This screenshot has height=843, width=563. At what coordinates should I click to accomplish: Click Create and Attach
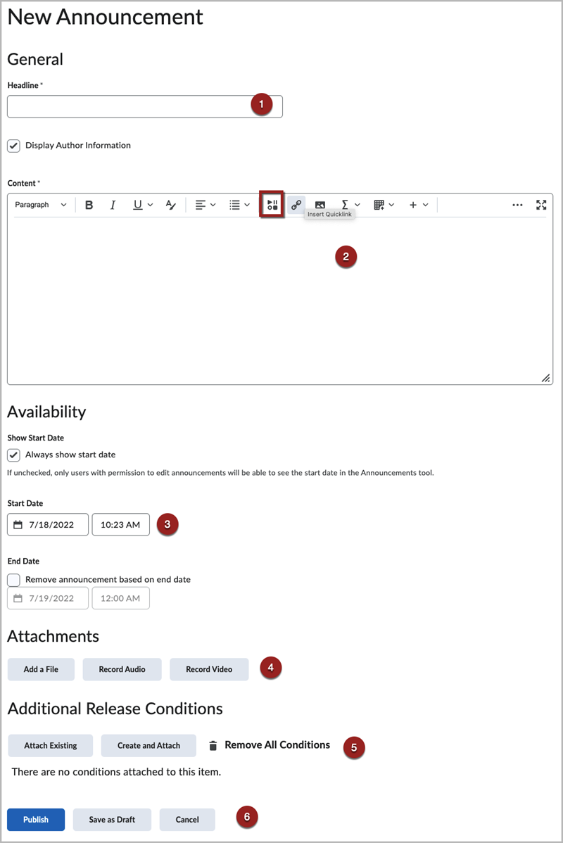click(149, 746)
